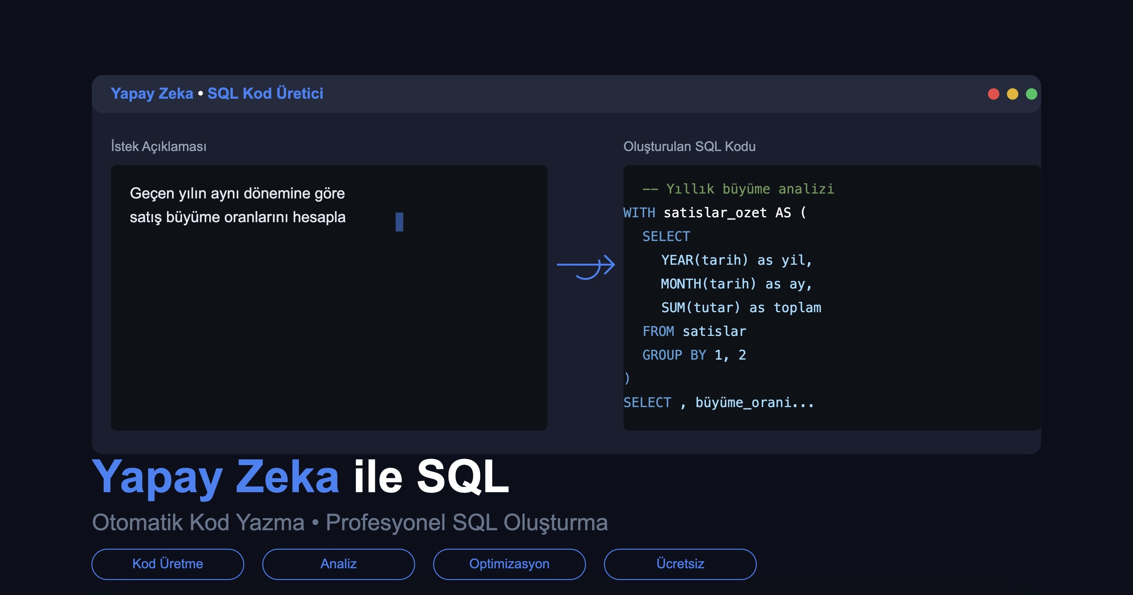Click the İstek Açıklaması label
Image resolution: width=1133 pixels, height=595 pixels.
[x=158, y=146]
